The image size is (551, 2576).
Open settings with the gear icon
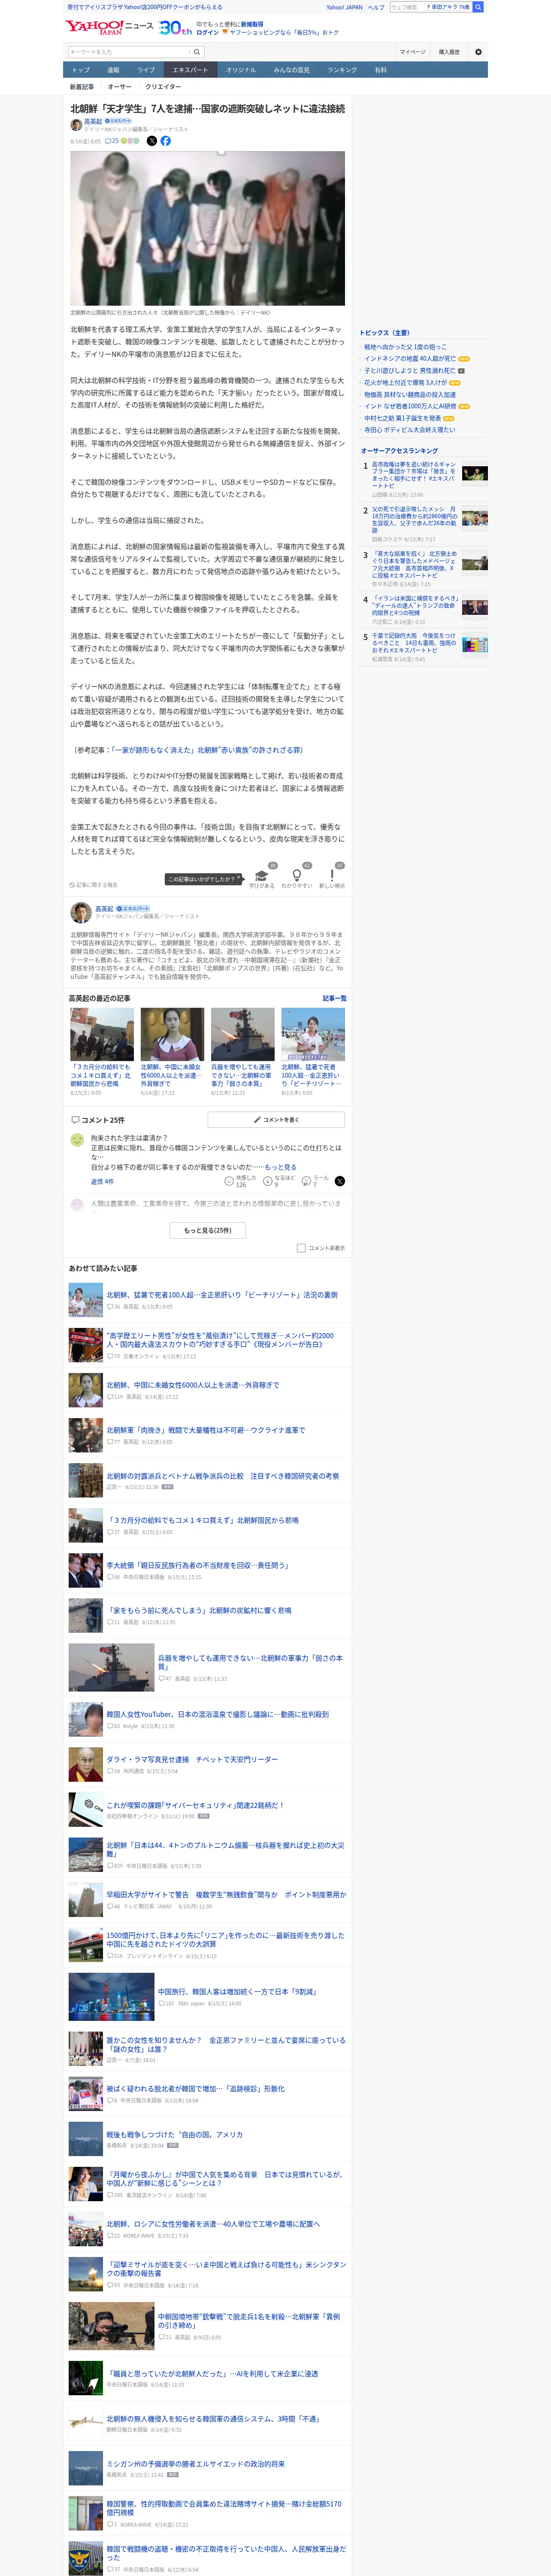tap(478, 52)
